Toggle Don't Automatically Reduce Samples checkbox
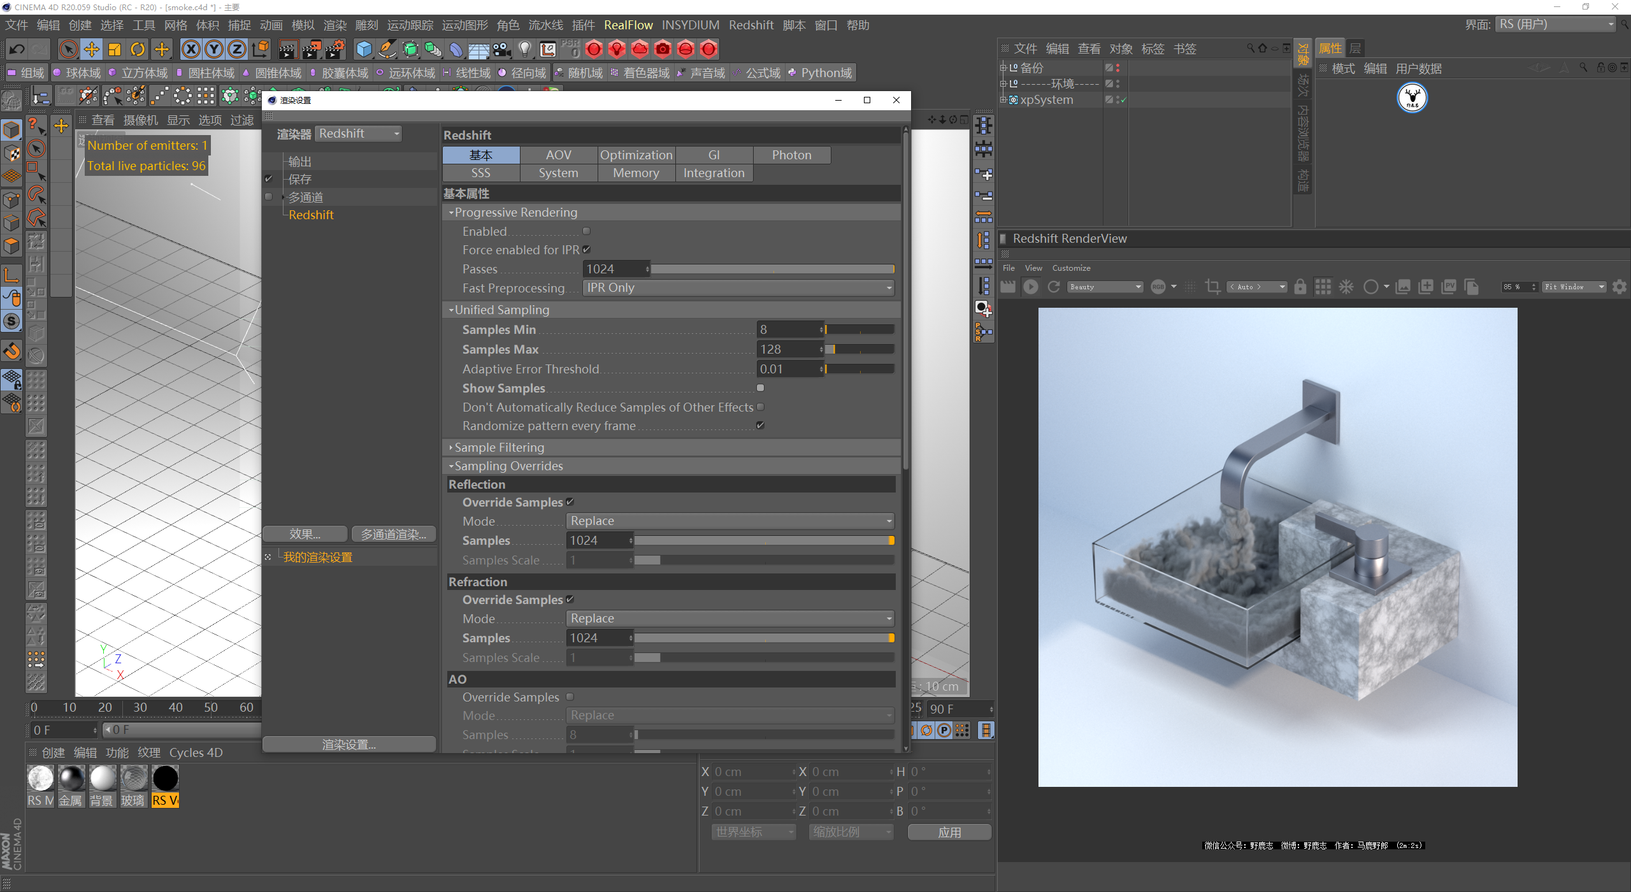Screen dimensions: 1631x892 (x=760, y=406)
